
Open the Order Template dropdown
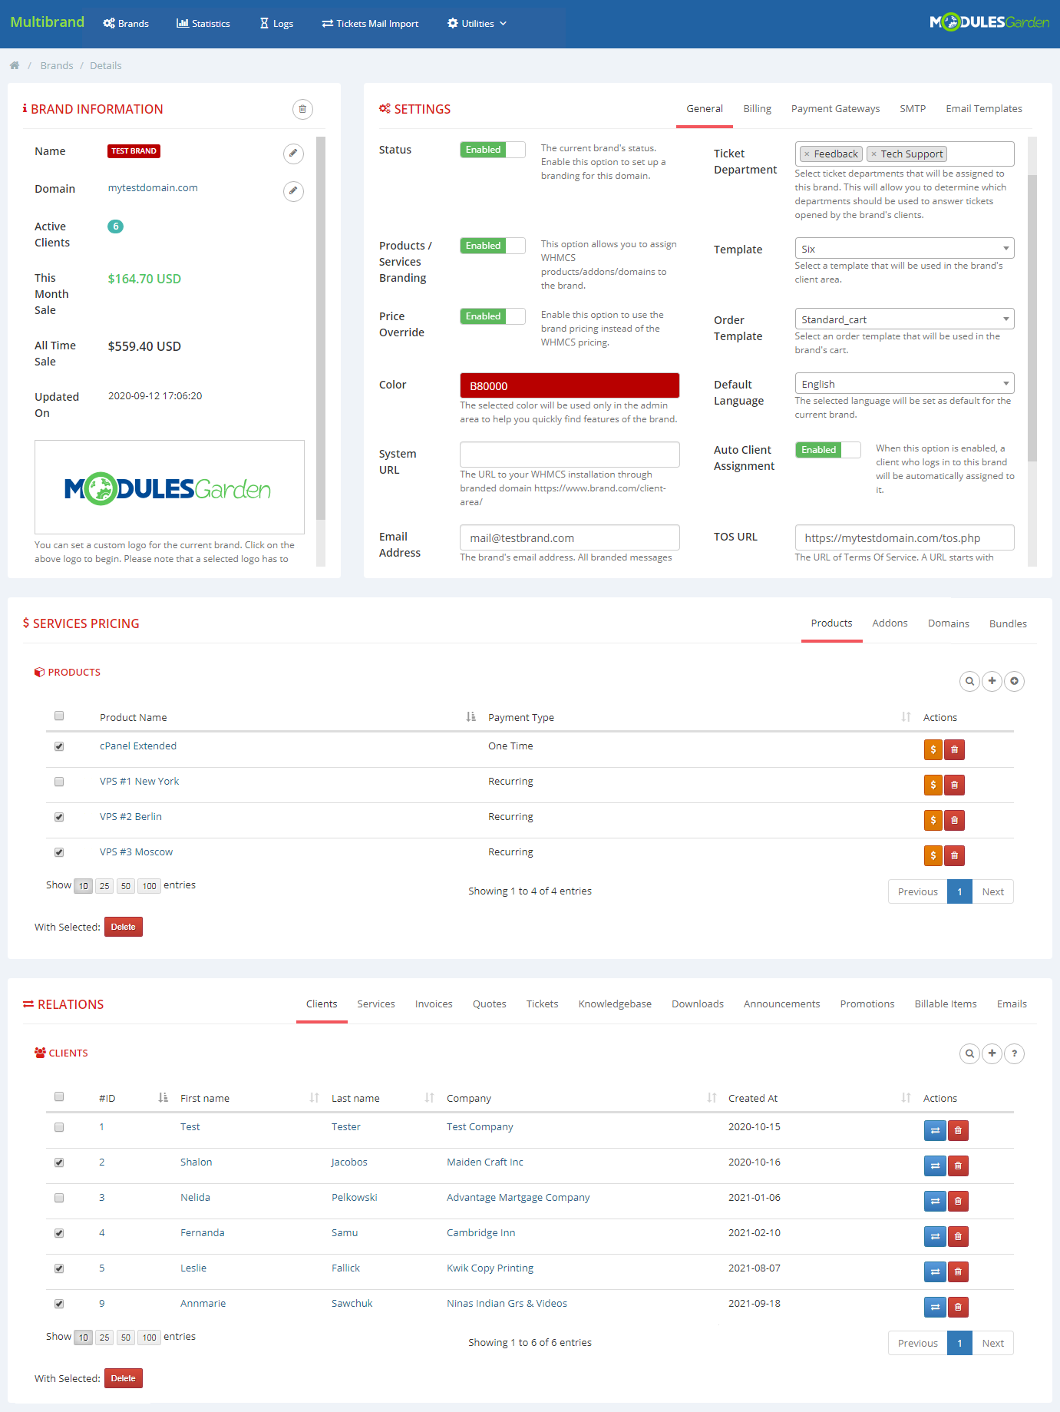coord(904,319)
